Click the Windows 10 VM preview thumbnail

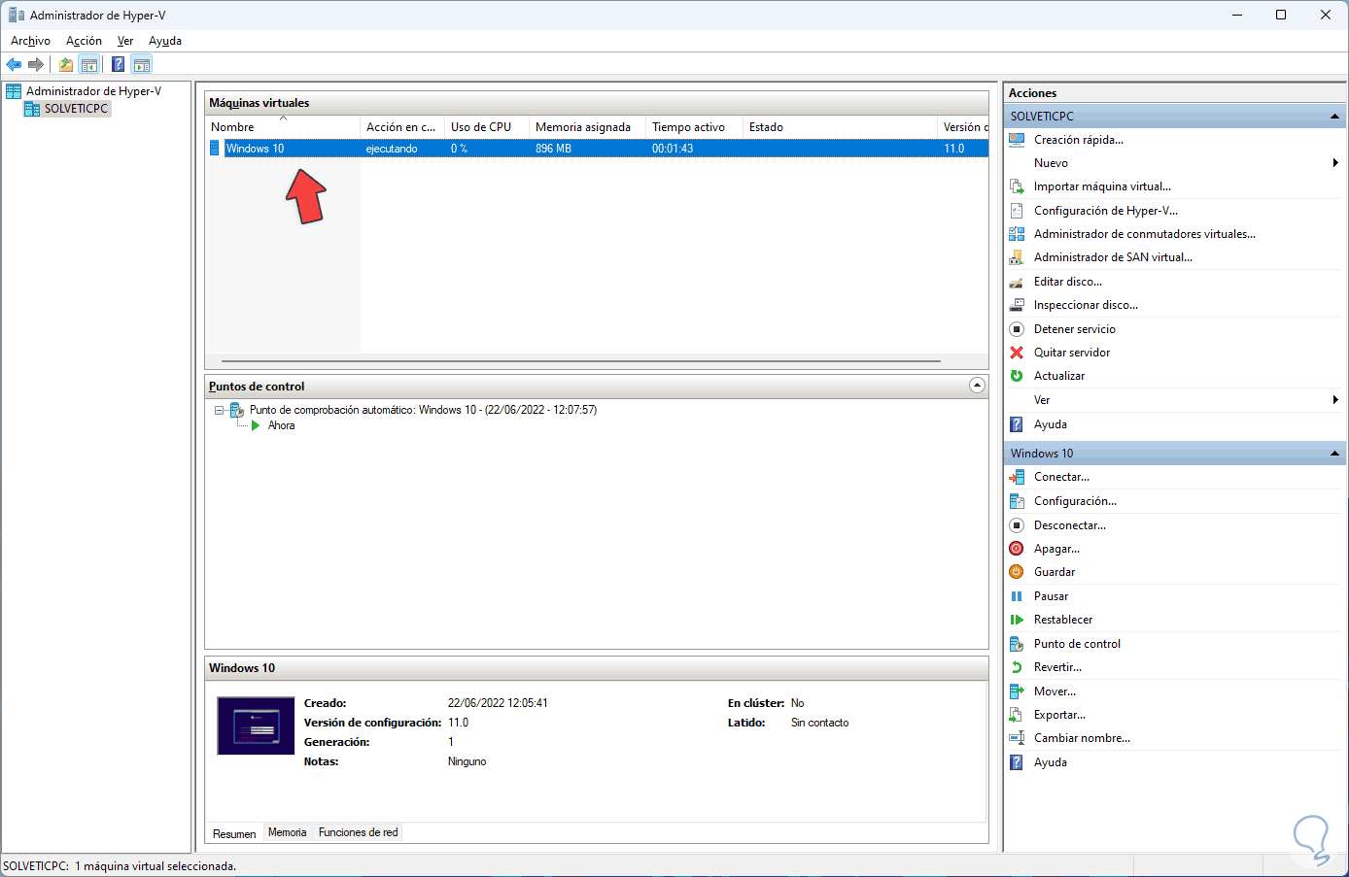coord(256,725)
